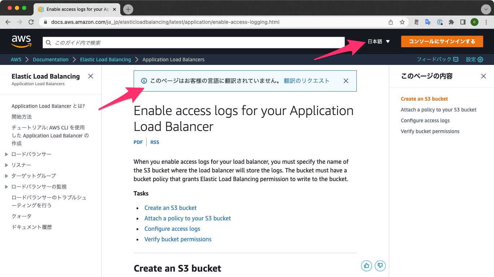Click the address bar URL
The height and width of the screenshot is (277, 494).
click(165, 22)
